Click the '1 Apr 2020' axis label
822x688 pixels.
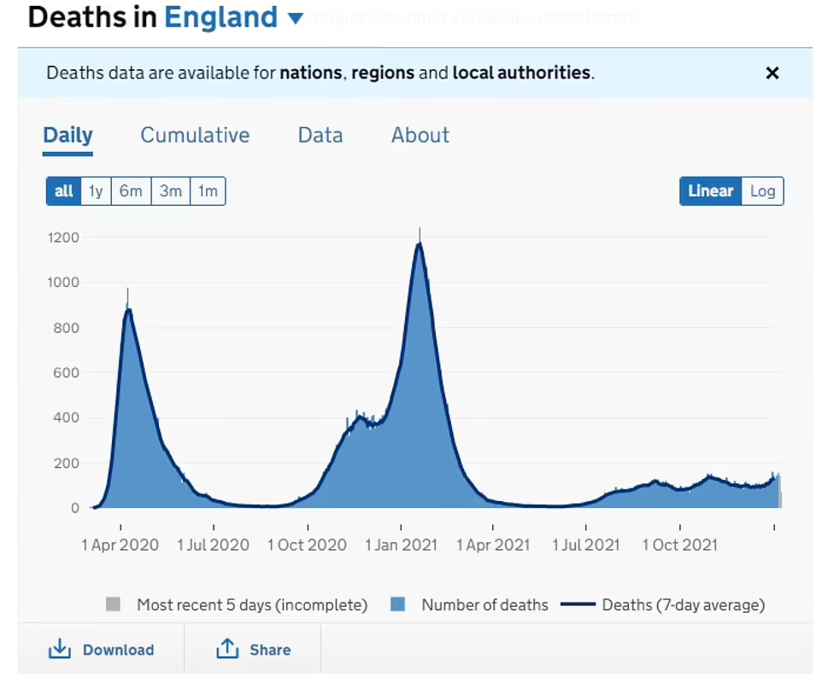point(120,545)
